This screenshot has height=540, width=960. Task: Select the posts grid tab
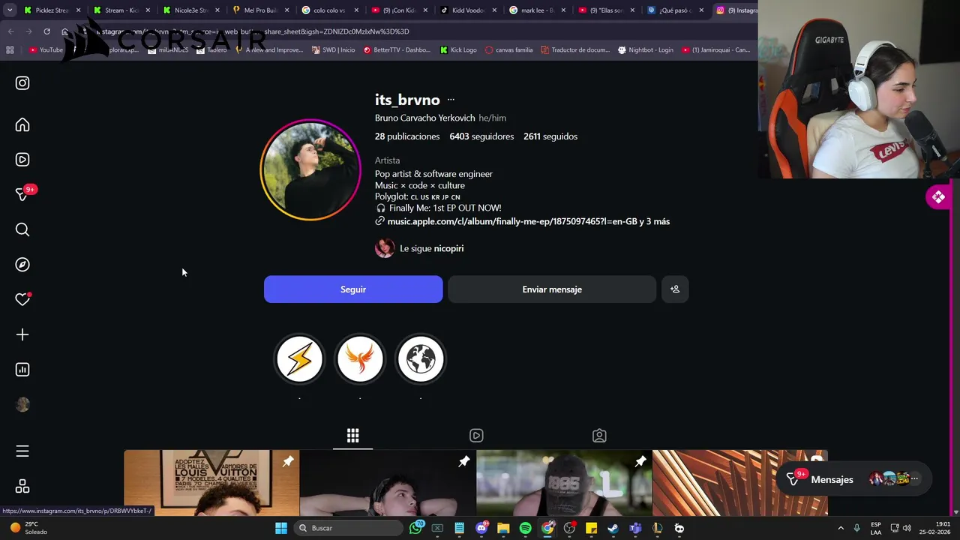click(x=352, y=436)
